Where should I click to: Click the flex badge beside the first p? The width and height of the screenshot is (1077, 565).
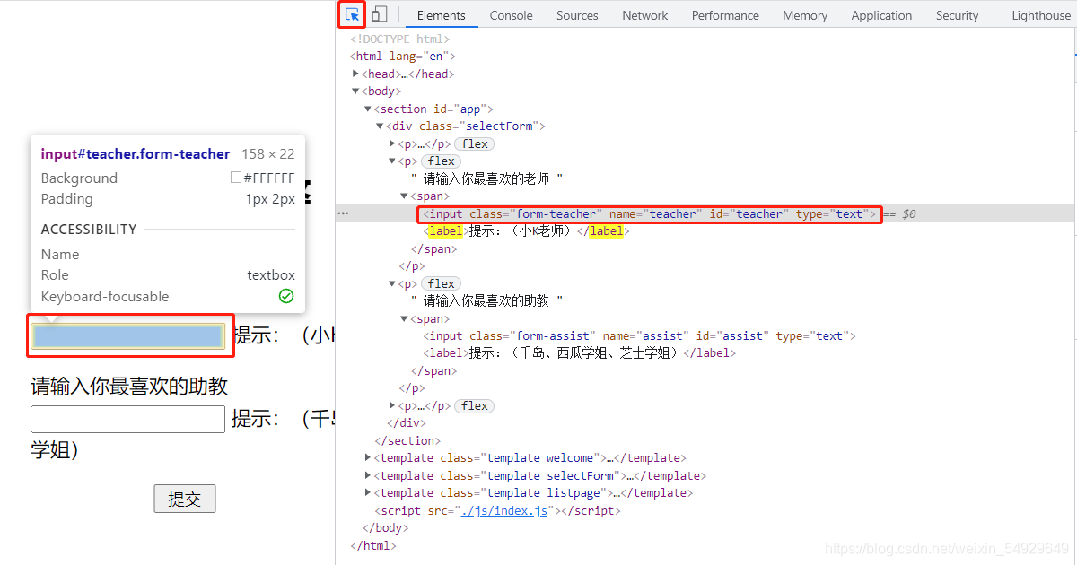475,143
